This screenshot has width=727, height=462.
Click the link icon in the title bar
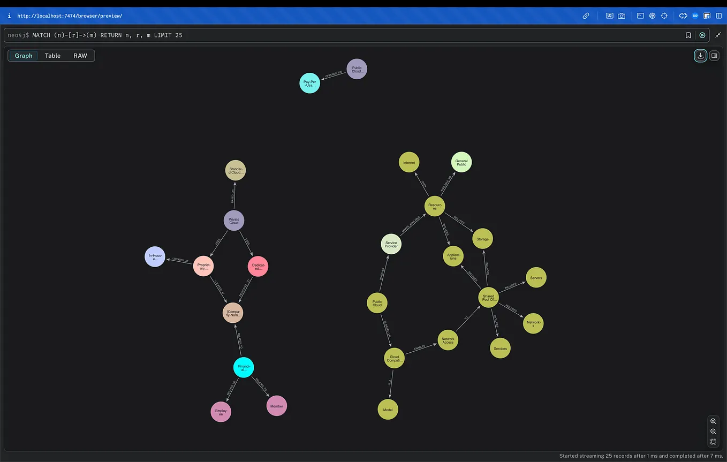coord(586,16)
